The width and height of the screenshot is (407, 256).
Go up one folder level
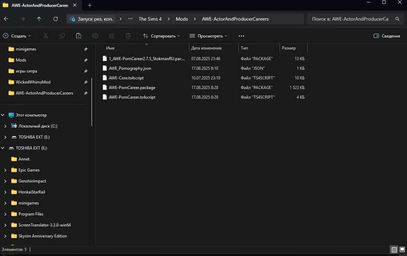pyautogui.click(x=39, y=19)
